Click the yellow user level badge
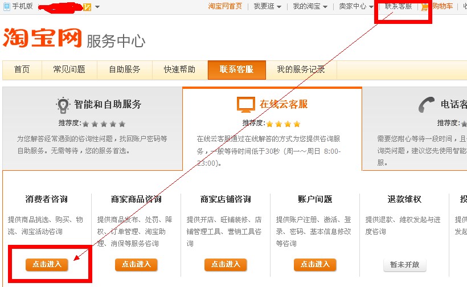467x287 pixels. point(87,7)
